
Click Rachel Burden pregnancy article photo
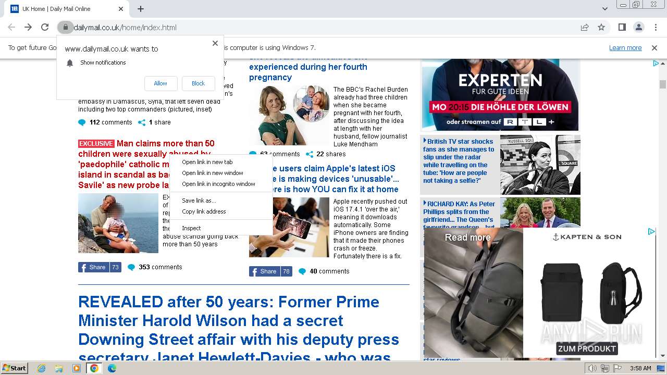coord(289,115)
